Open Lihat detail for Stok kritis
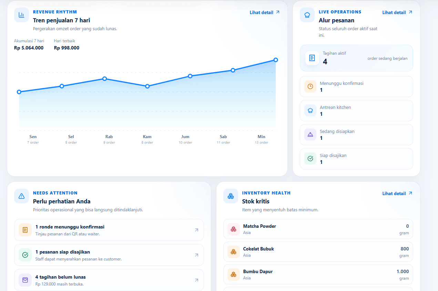 coord(397,193)
